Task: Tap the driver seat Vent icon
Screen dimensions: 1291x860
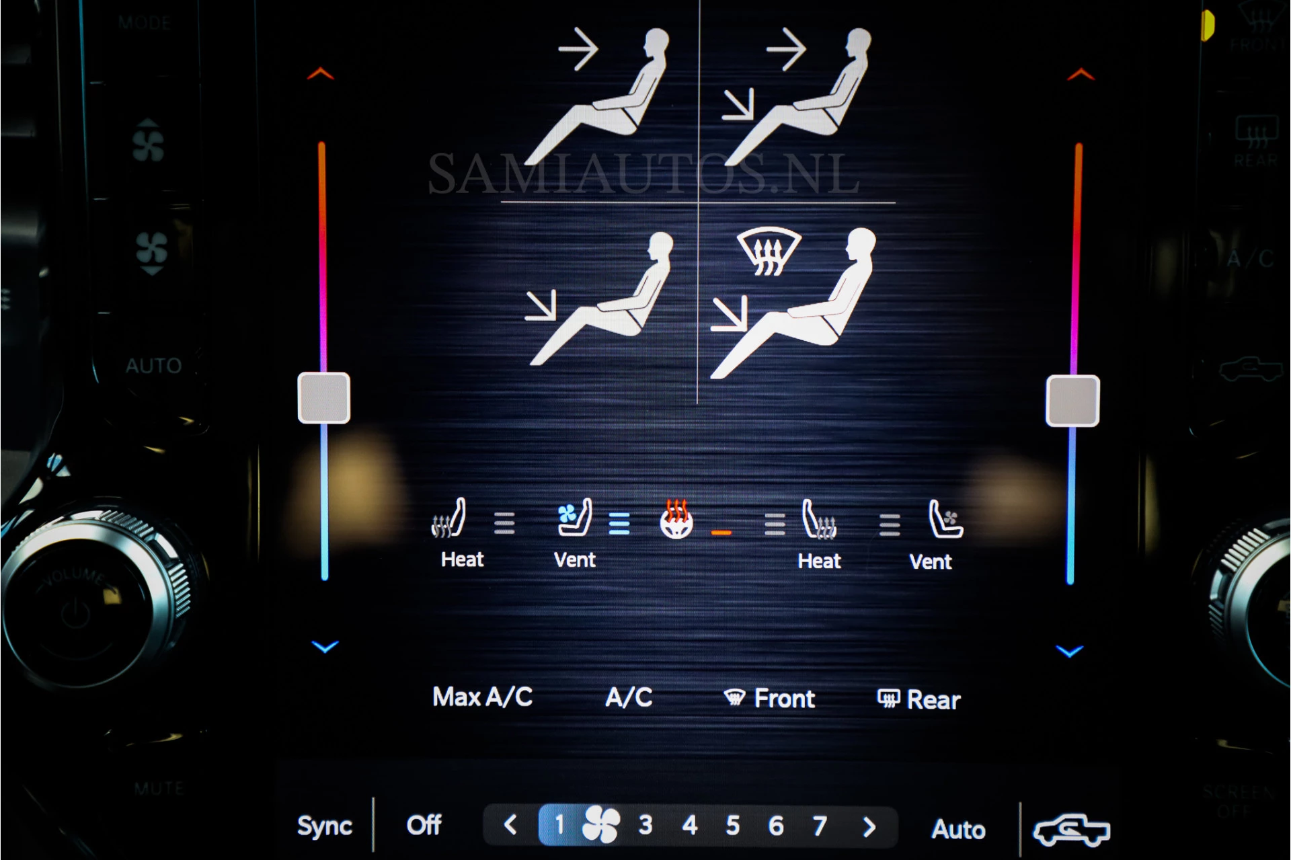Action: point(574,519)
